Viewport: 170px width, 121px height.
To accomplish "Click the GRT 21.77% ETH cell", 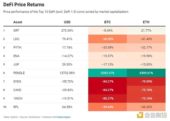I will point(146,30).
